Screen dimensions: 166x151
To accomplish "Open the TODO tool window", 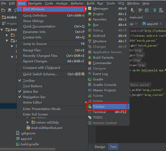I will [x=108, y=118].
